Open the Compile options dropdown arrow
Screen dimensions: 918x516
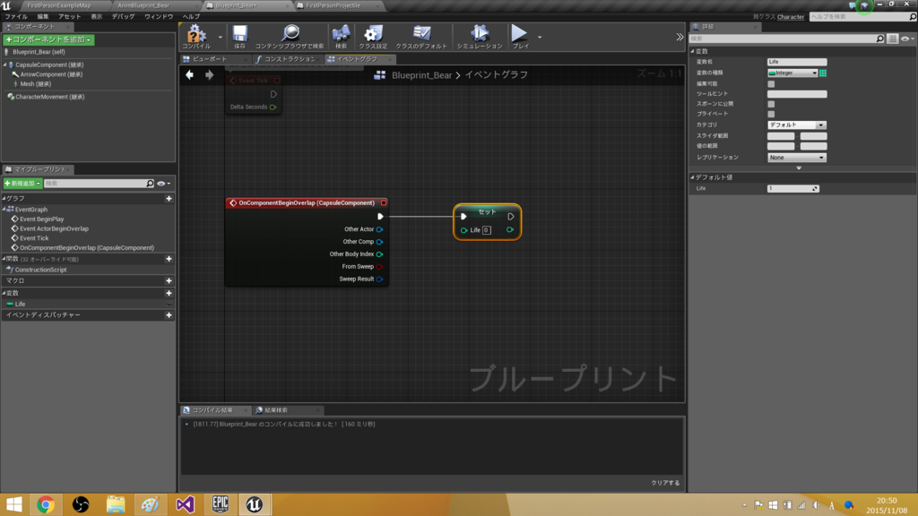221,38
